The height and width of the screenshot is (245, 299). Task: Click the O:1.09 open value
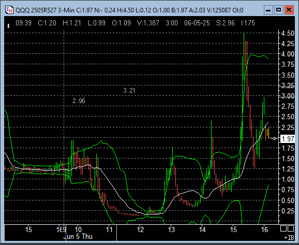coord(121,23)
